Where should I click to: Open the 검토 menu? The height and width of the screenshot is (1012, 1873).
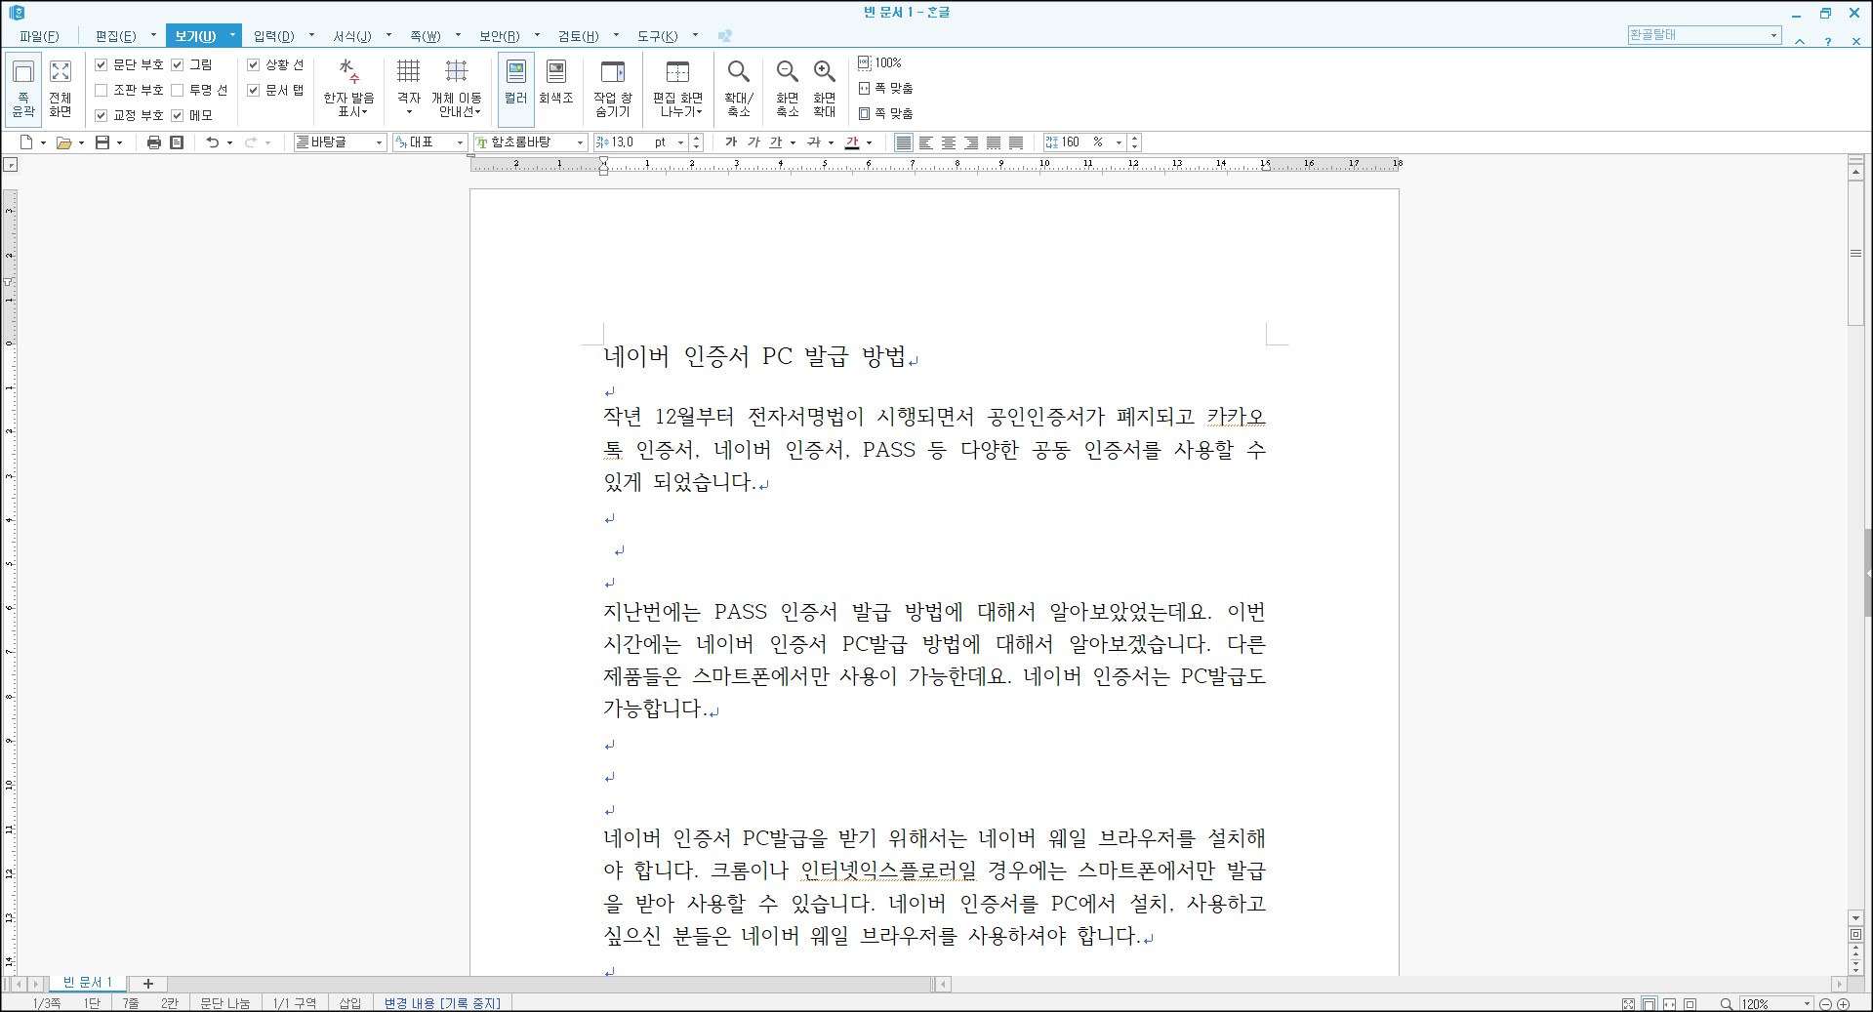(579, 36)
